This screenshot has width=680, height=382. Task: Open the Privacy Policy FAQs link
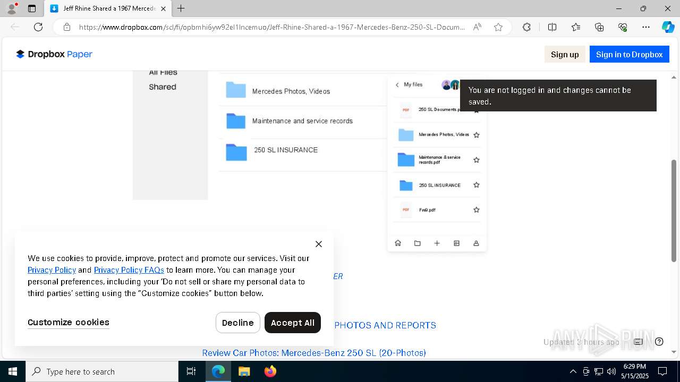129,270
